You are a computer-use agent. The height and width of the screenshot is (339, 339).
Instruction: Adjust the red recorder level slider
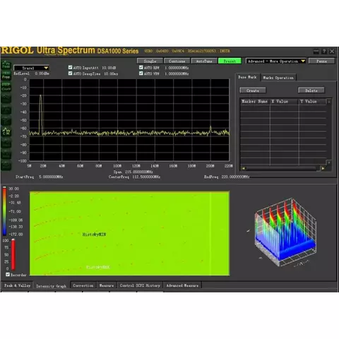coord(13,254)
